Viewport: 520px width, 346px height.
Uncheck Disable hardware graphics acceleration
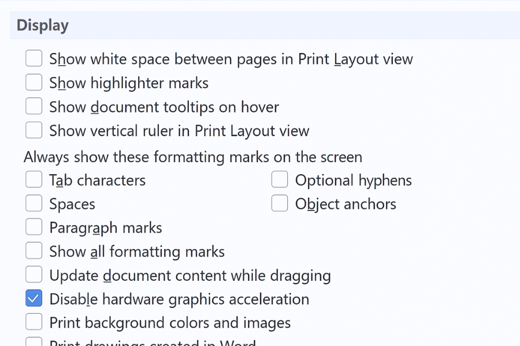34,299
